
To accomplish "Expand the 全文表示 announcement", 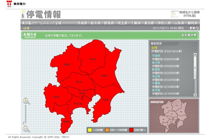I will tap(189, 35).
